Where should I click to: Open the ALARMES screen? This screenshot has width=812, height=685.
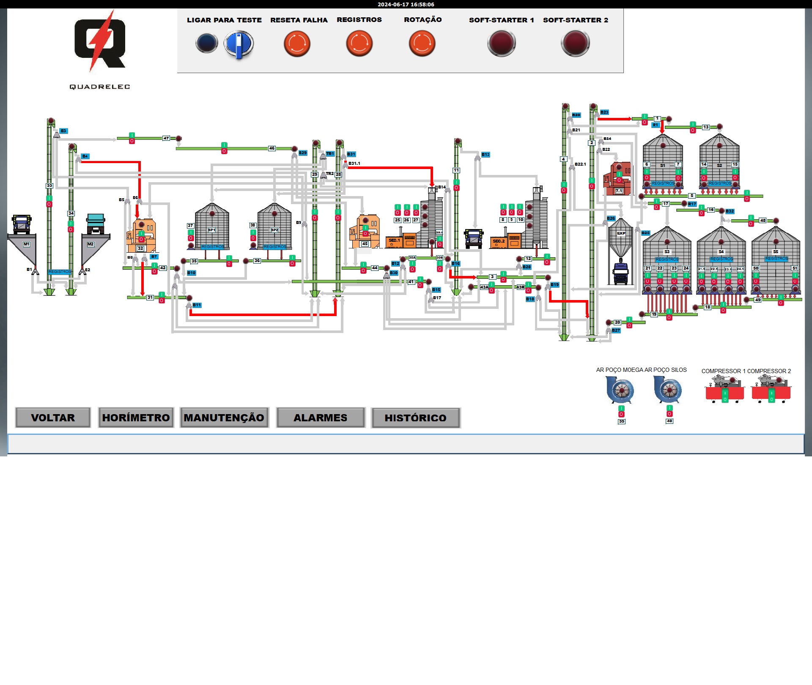[321, 418]
